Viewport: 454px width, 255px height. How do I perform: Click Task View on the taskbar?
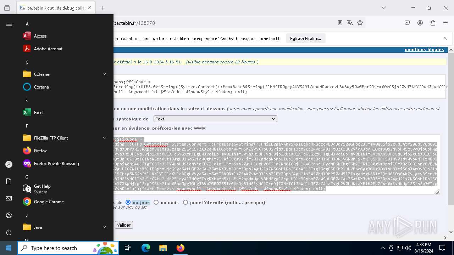(128, 248)
